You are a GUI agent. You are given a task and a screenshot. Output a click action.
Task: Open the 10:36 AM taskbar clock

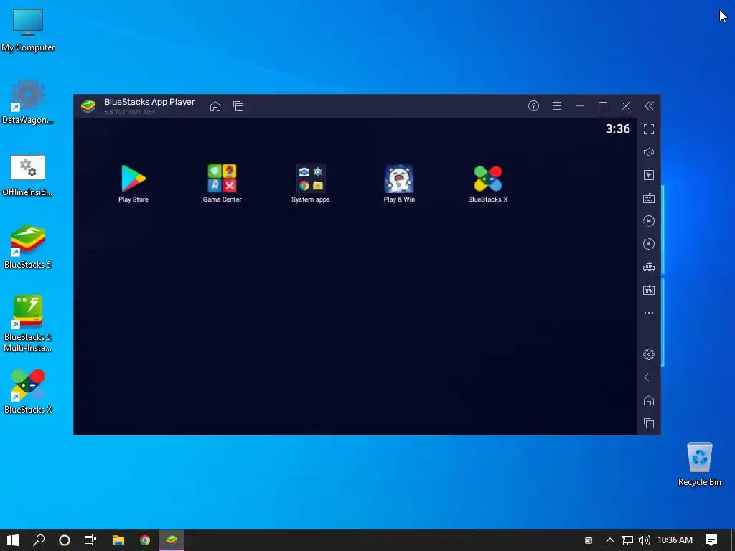pyautogui.click(x=675, y=540)
